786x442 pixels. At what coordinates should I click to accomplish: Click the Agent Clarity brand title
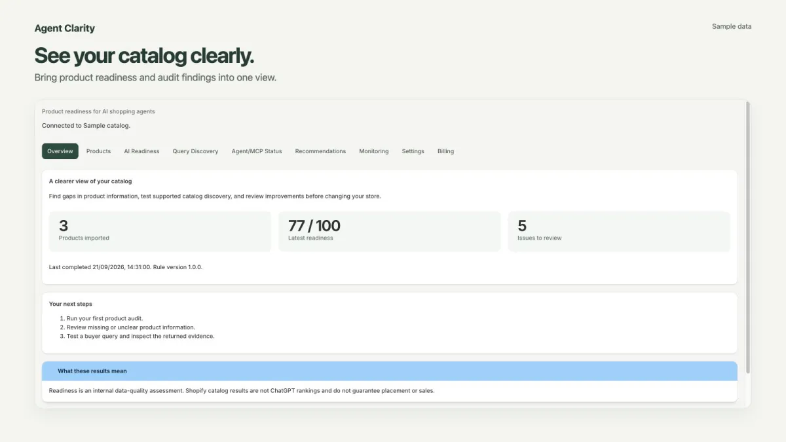(65, 28)
